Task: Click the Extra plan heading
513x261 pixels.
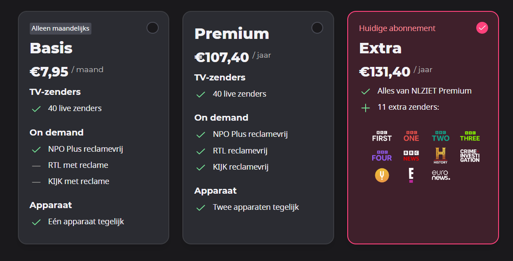Action: tap(380, 49)
